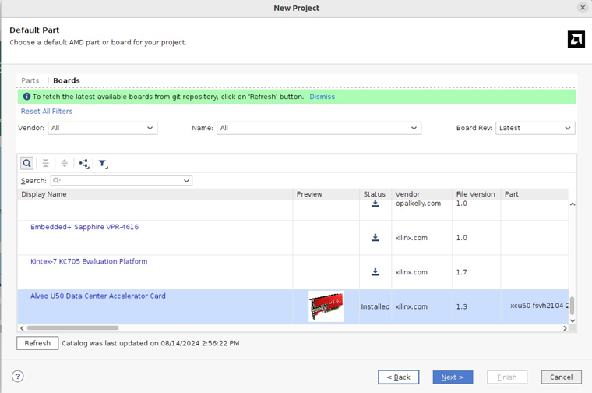Screen dimensions: 592x393
Task: Click the Next button
Action: coord(453,377)
